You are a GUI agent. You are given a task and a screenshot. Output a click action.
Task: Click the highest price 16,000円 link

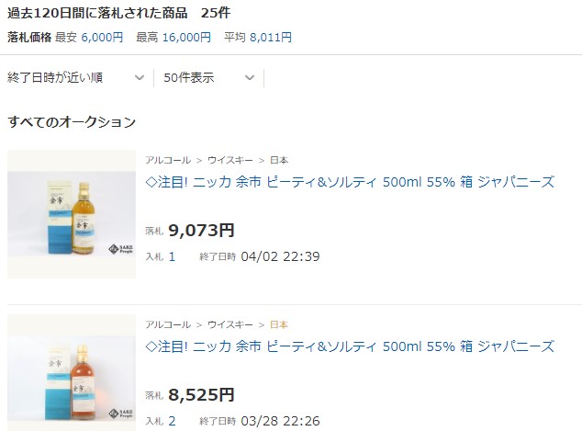(186, 37)
